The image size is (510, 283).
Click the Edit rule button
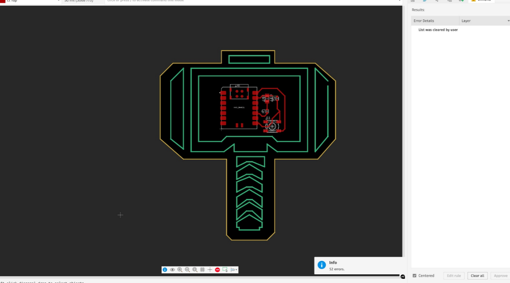click(x=454, y=276)
